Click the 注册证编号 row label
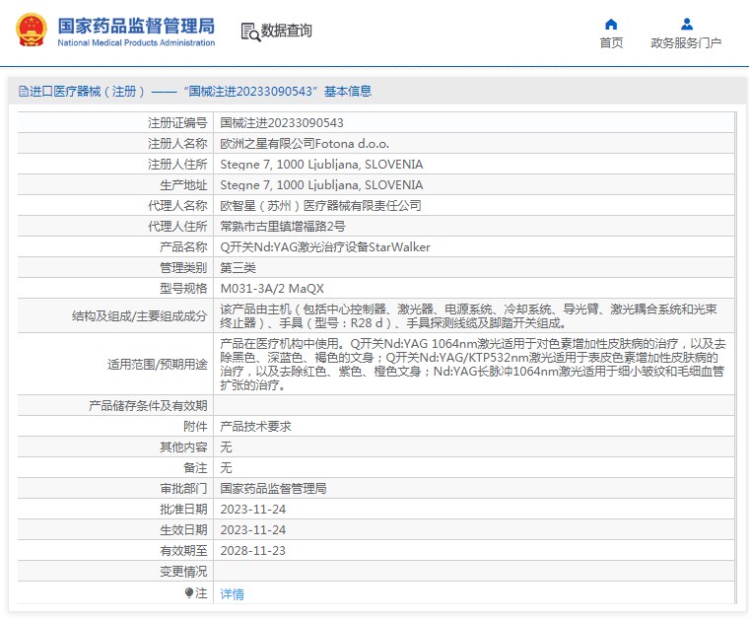Screen dimensions: 749x619 [x=177, y=123]
